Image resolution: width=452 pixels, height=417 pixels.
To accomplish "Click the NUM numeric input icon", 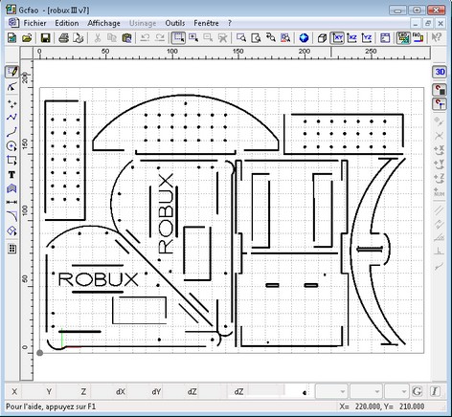I will (440, 192).
